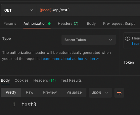Expand the Bearer Token type dropdown

89,40
